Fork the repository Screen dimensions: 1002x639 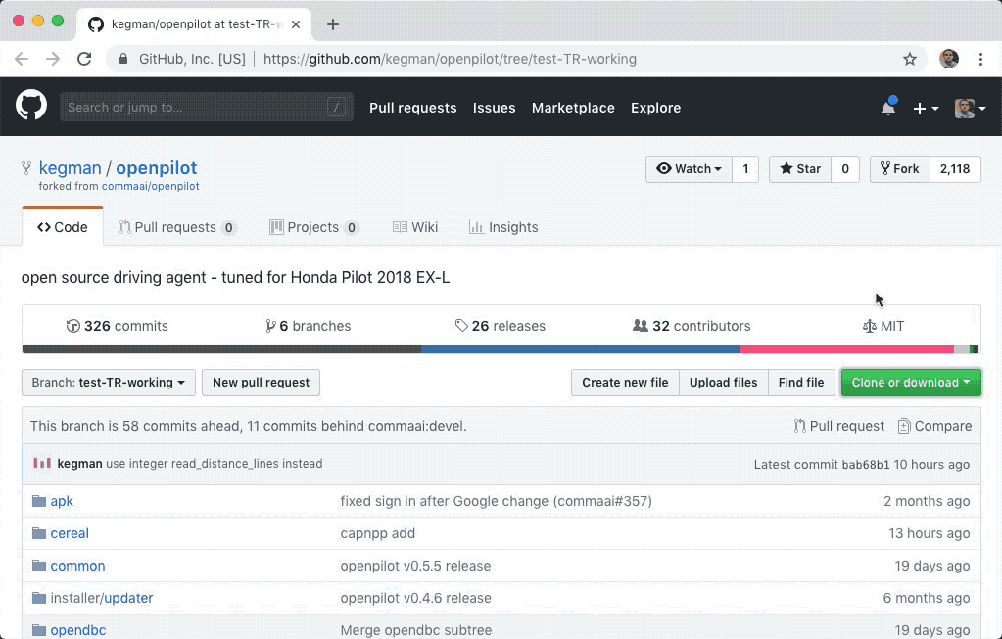[x=900, y=169]
